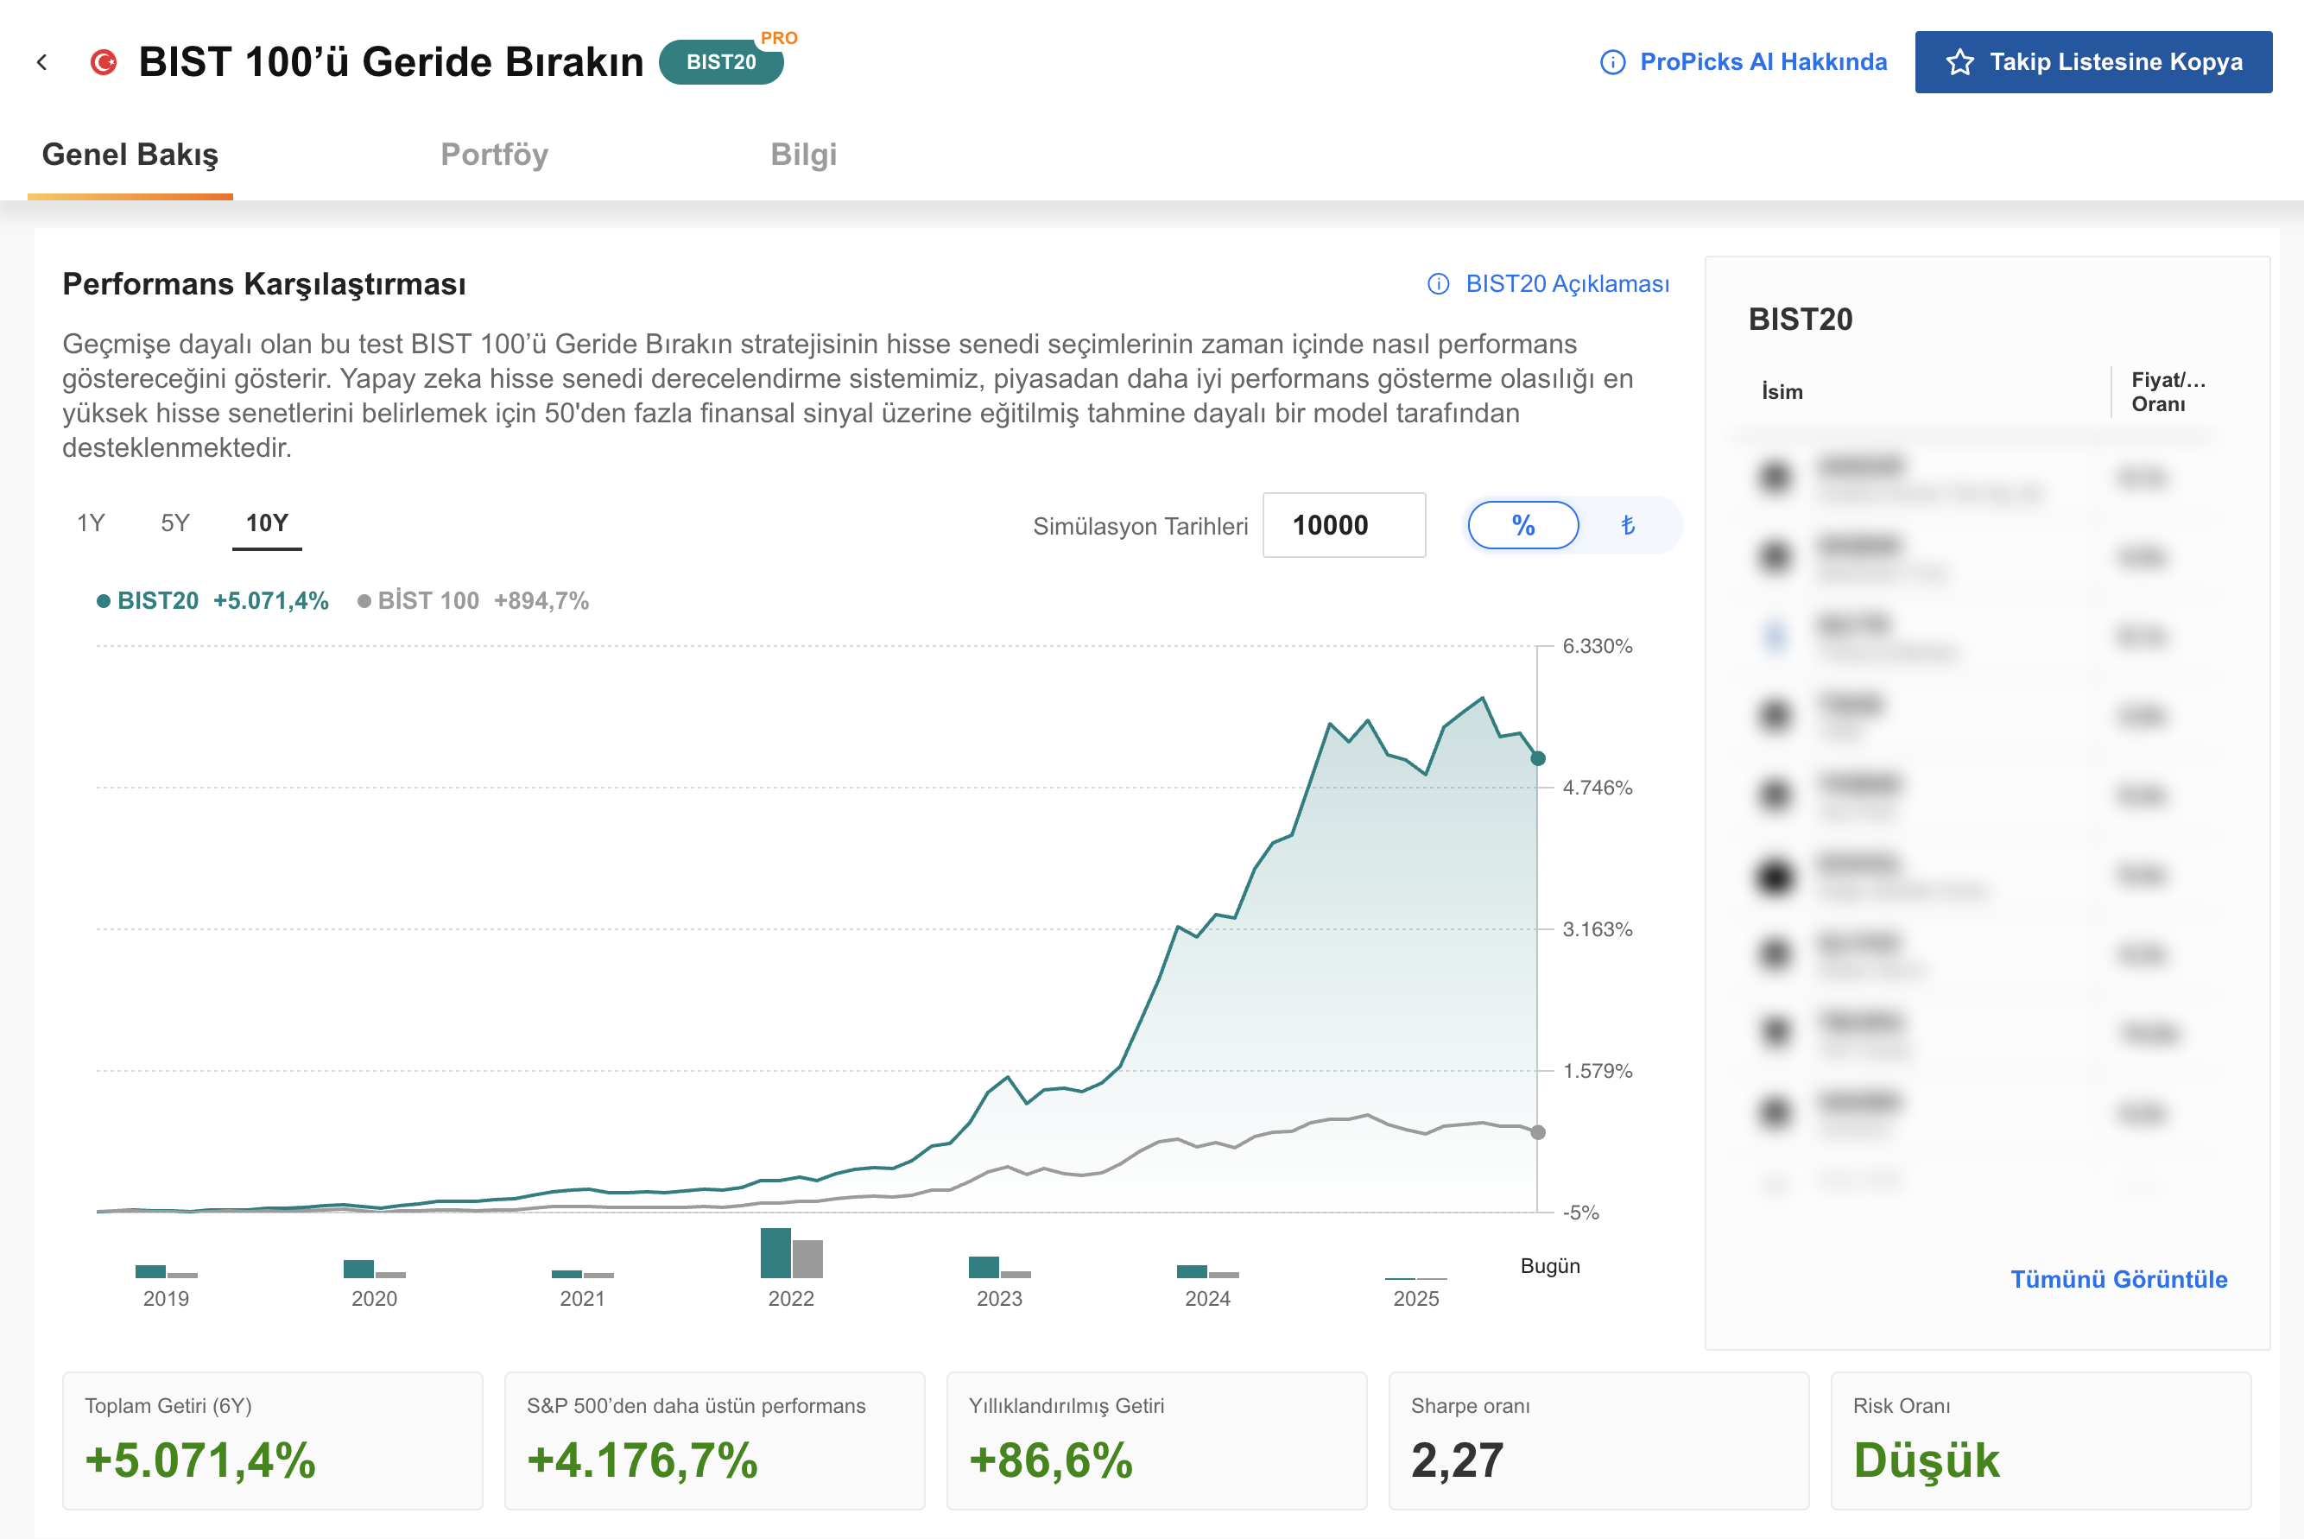Click the 2021 yearly return bars
The height and width of the screenshot is (1539, 2304).
click(x=582, y=1274)
